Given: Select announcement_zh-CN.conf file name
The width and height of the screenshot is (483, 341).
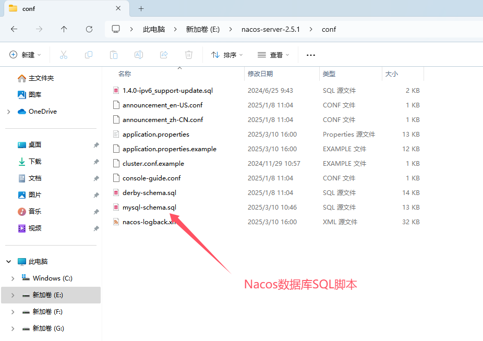Looking at the screenshot, I should point(163,120).
